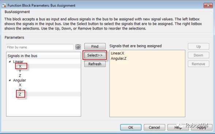Viewport: 215px width, 134px height.
Task: Click Cancel to dismiss dialog
Action: pos(154,127)
